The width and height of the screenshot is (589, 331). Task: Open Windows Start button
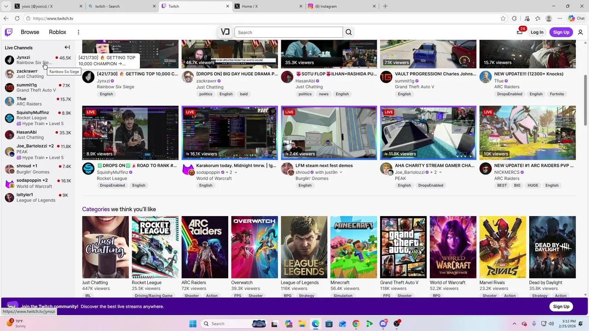[x=193, y=324]
